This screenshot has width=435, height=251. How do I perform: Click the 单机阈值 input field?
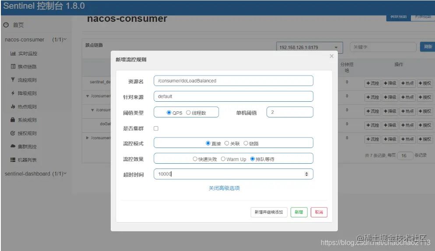coord(290,112)
